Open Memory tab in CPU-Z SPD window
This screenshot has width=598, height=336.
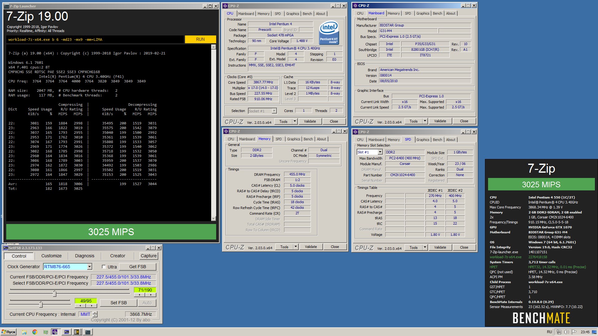(x=394, y=140)
